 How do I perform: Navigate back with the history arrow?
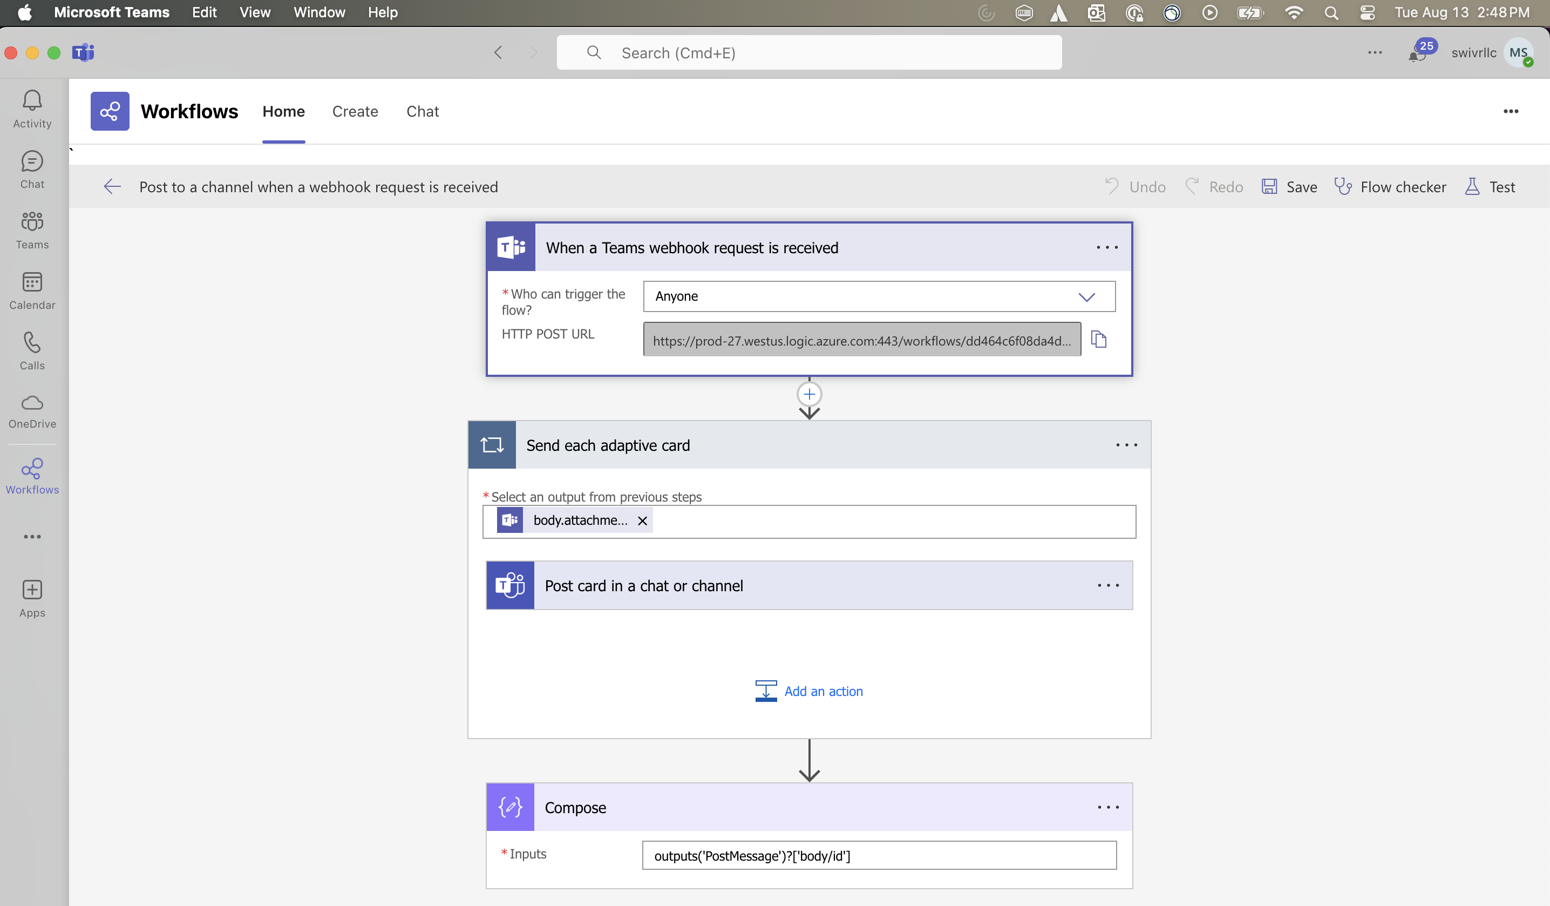(498, 52)
